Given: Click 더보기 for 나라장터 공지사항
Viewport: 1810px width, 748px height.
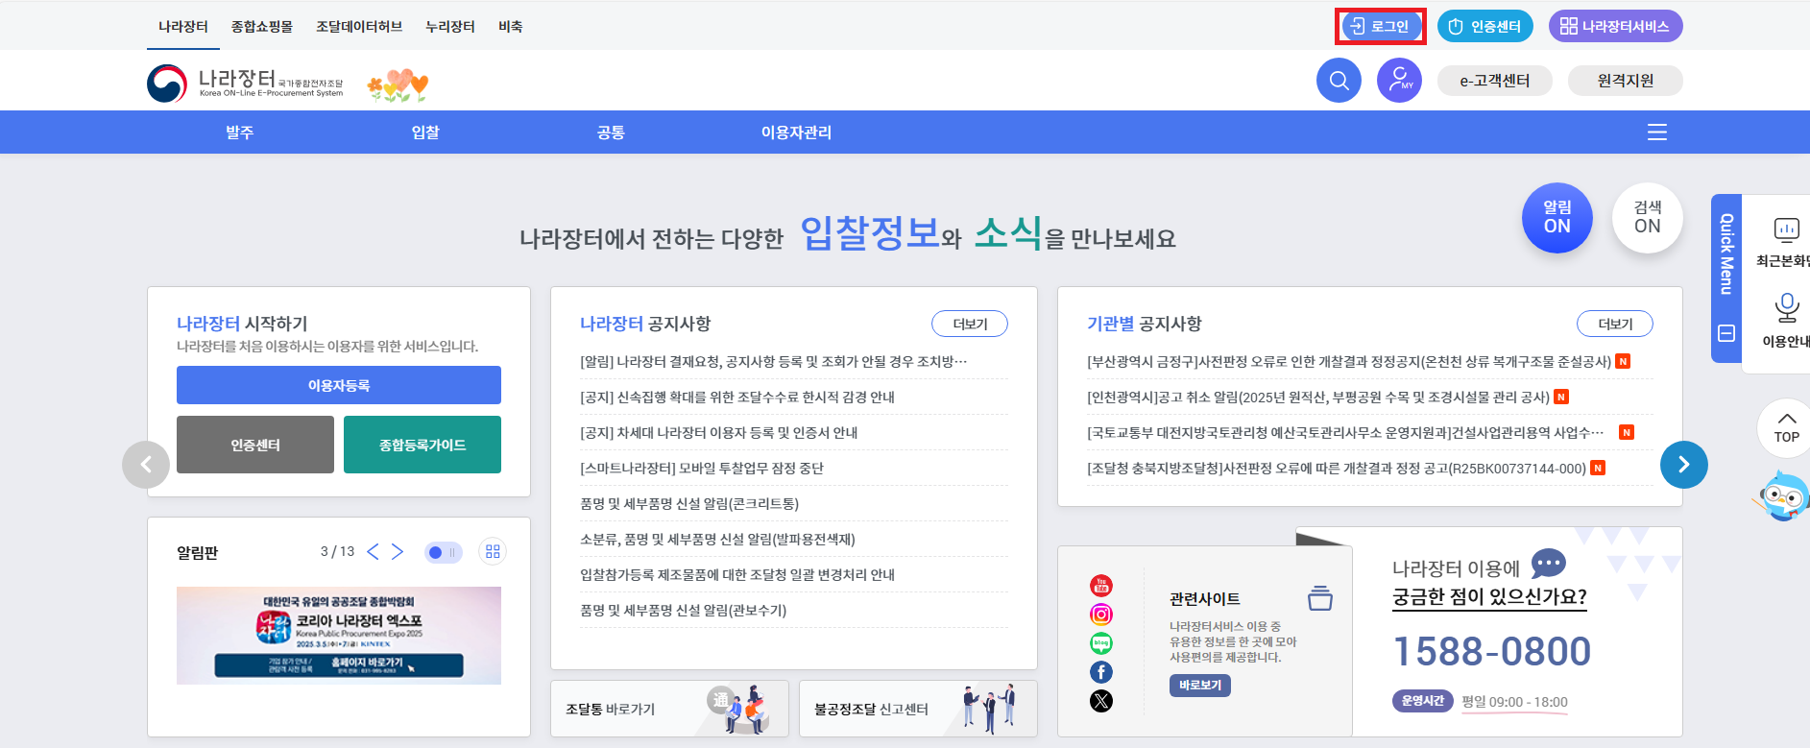Looking at the screenshot, I should coord(970,324).
